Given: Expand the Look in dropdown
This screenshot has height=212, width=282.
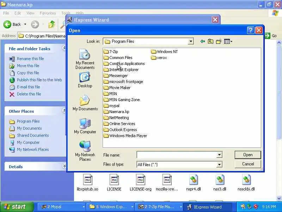Looking at the screenshot, I should [190, 41].
